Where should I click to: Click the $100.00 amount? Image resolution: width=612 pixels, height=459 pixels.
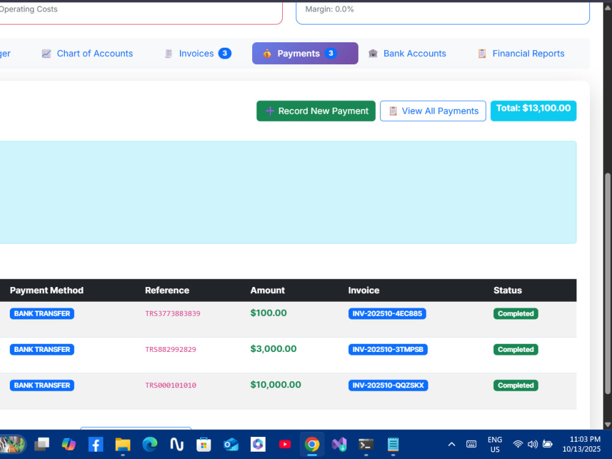point(269,313)
